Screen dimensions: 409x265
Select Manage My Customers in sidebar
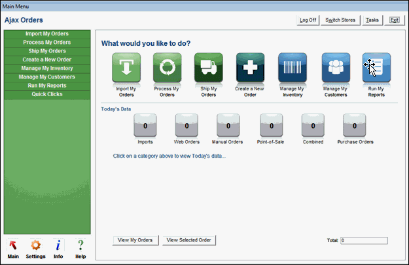[47, 77]
